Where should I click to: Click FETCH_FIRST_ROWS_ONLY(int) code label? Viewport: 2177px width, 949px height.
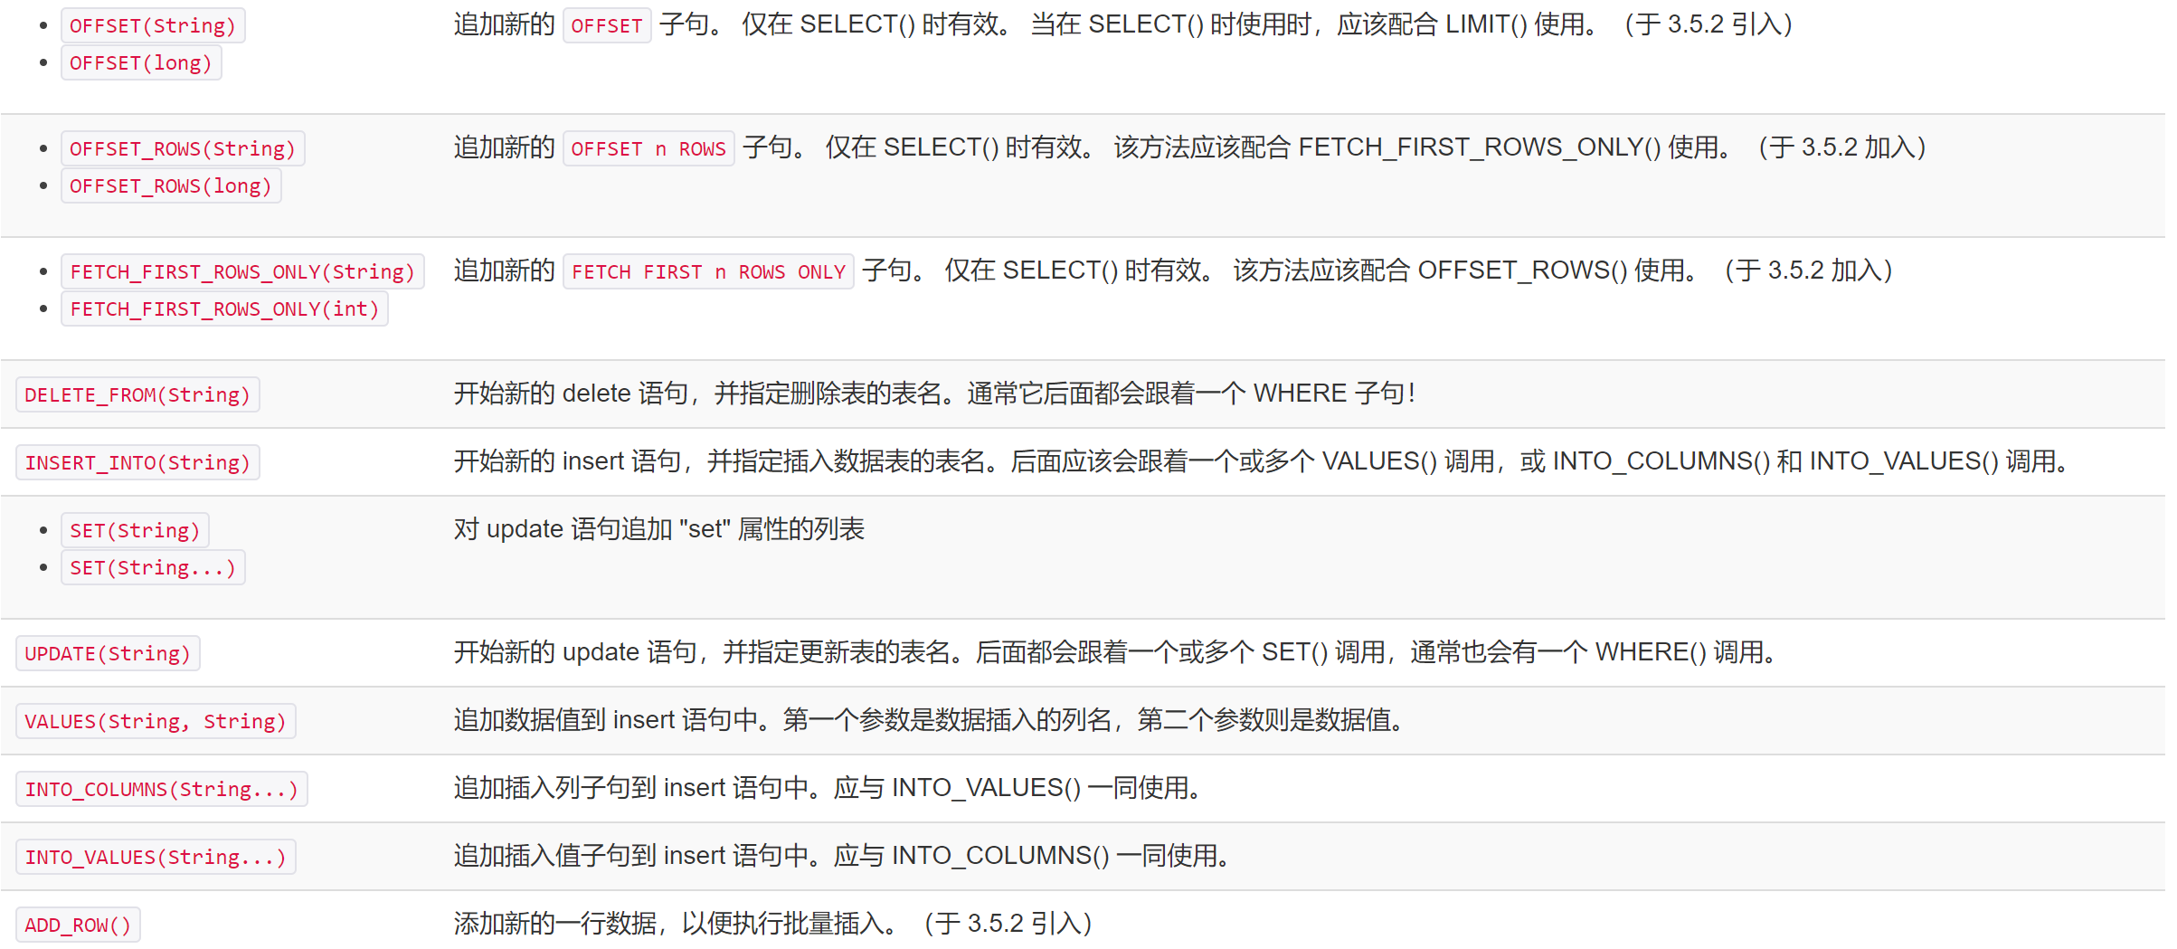click(x=224, y=308)
